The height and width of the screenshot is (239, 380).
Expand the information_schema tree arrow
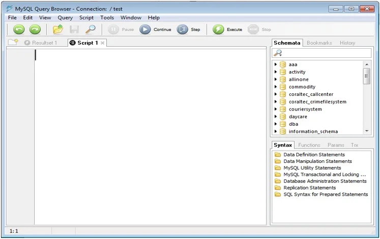[276, 131]
